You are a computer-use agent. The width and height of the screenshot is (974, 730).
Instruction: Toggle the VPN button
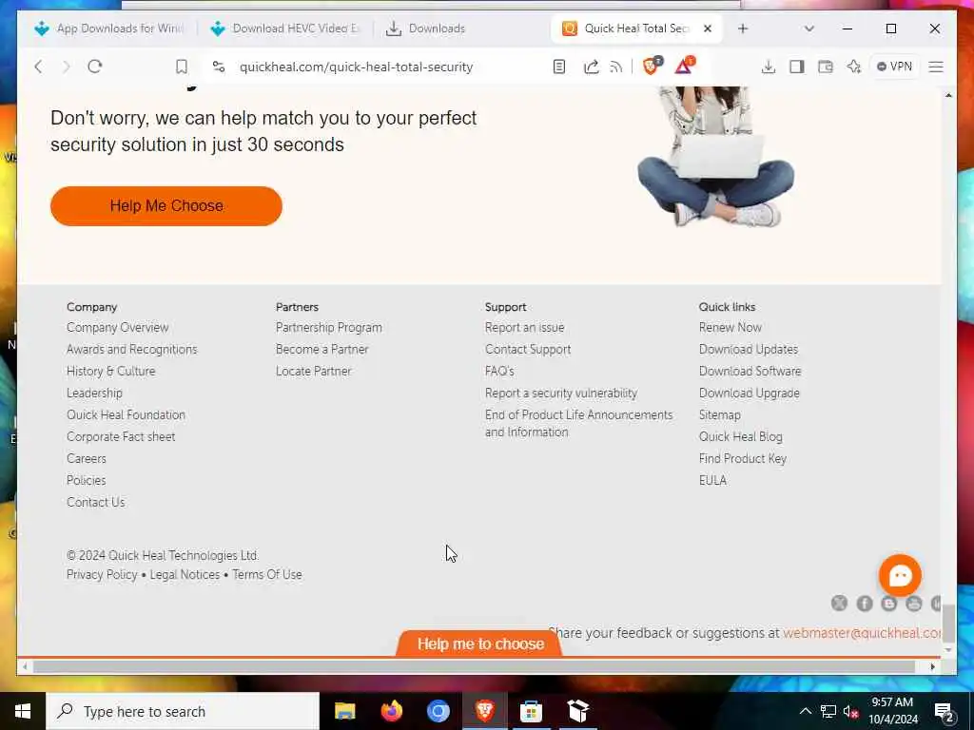894,67
